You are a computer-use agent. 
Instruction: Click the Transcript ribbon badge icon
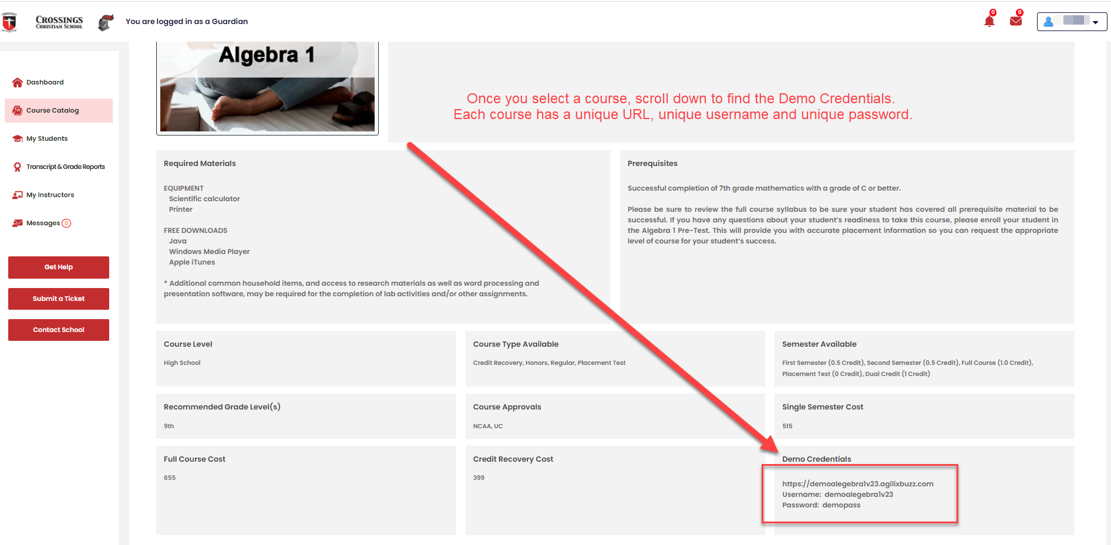tap(18, 167)
